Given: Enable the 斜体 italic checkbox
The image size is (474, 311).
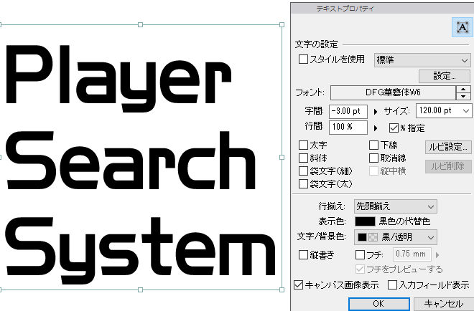Looking at the screenshot, I should click(303, 158).
